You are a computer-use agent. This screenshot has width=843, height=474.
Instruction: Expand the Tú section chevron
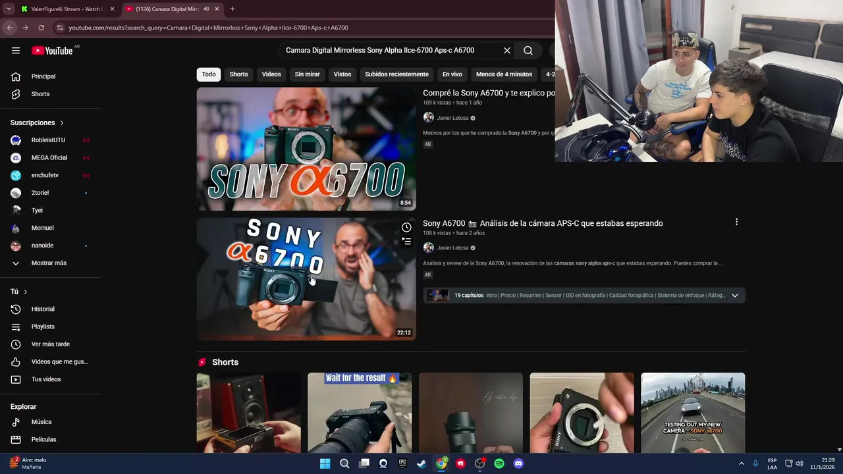[26, 292]
